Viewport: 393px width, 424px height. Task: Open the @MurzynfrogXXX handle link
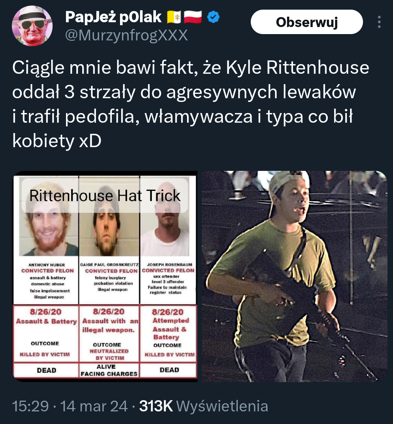(127, 35)
